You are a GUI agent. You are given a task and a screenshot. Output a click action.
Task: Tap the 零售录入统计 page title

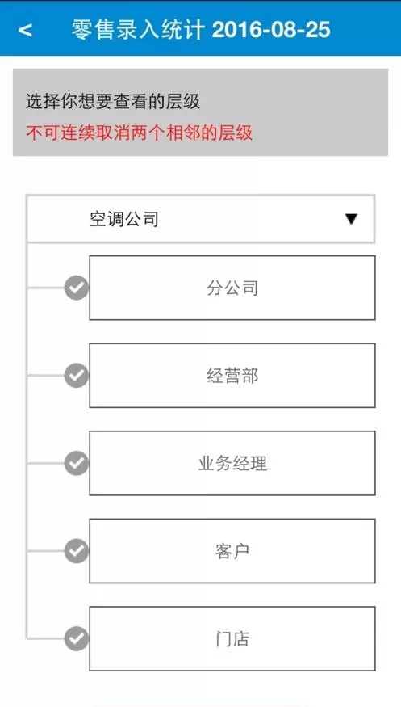pyautogui.click(x=139, y=30)
